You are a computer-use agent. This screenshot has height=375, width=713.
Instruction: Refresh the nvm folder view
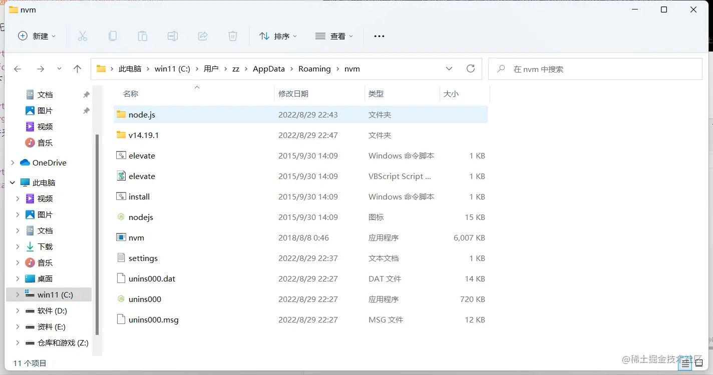pyautogui.click(x=470, y=68)
